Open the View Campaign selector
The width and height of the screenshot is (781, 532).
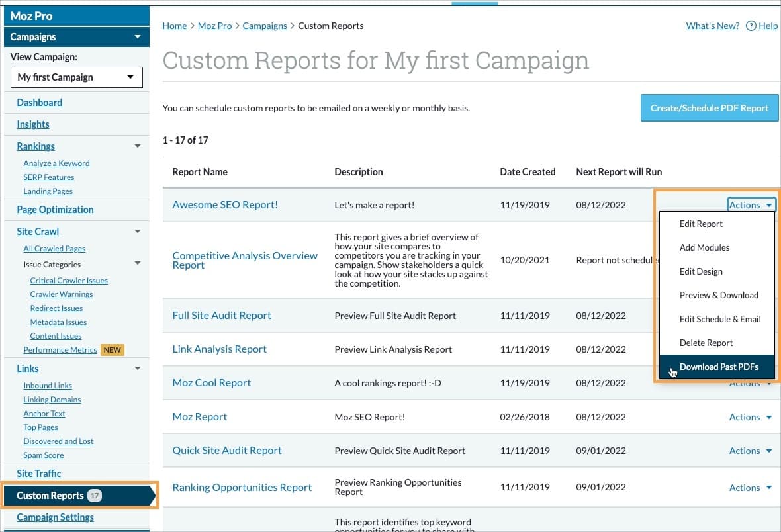pyautogui.click(x=76, y=77)
